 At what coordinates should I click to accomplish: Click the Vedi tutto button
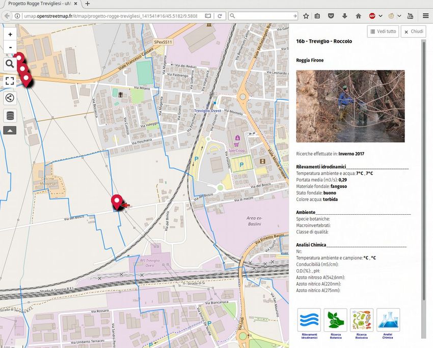(382, 32)
